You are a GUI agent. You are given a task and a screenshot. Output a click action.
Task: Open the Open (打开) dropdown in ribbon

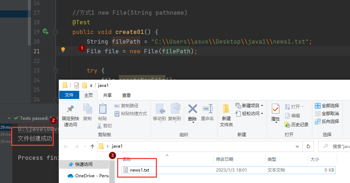tap(294, 107)
